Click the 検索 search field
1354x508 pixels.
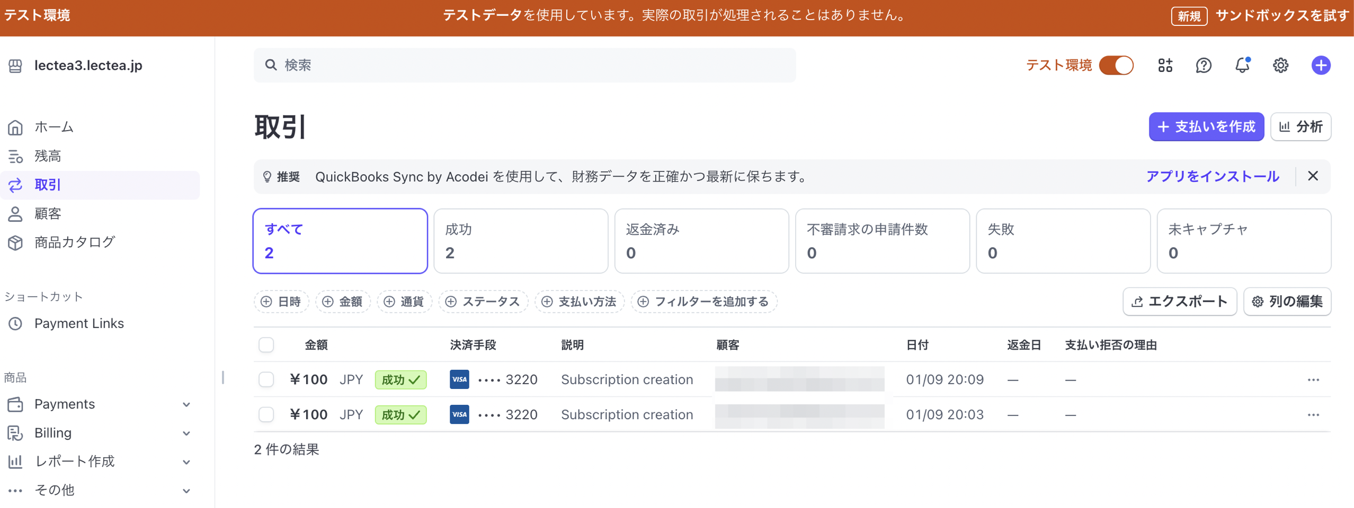[x=524, y=65]
